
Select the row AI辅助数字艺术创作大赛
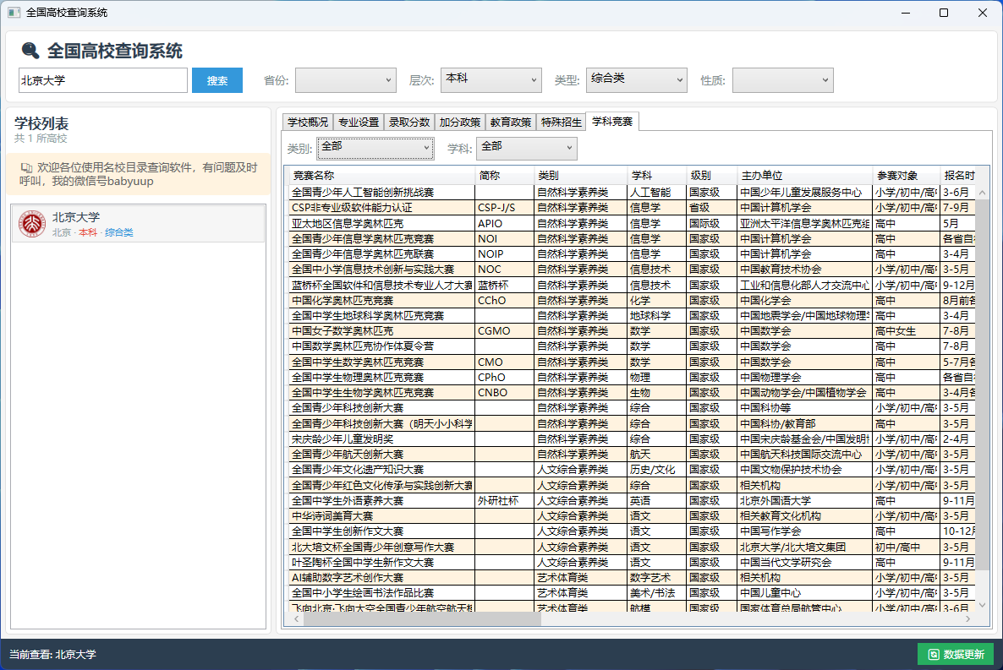click(632, 578)
